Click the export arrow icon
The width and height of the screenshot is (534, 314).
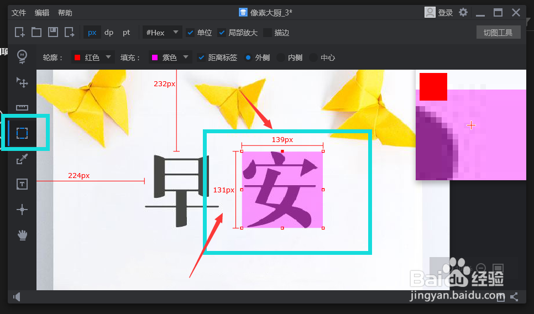(x=70, y=33)
